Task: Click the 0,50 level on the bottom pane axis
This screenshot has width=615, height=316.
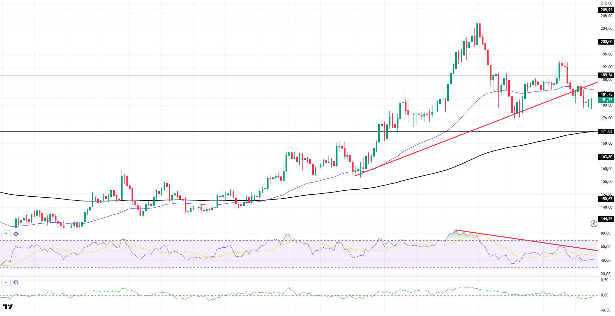Action: (x=604, y=280)
